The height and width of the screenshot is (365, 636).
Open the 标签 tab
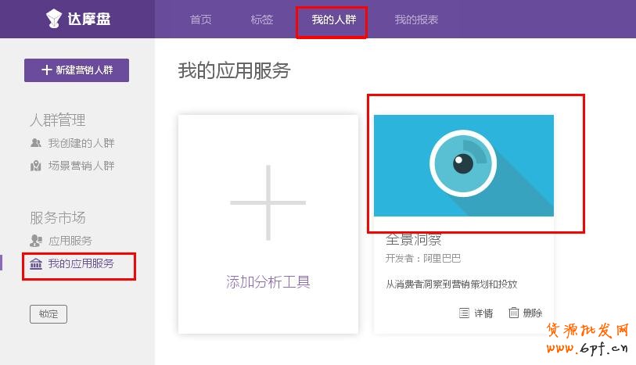262,20
